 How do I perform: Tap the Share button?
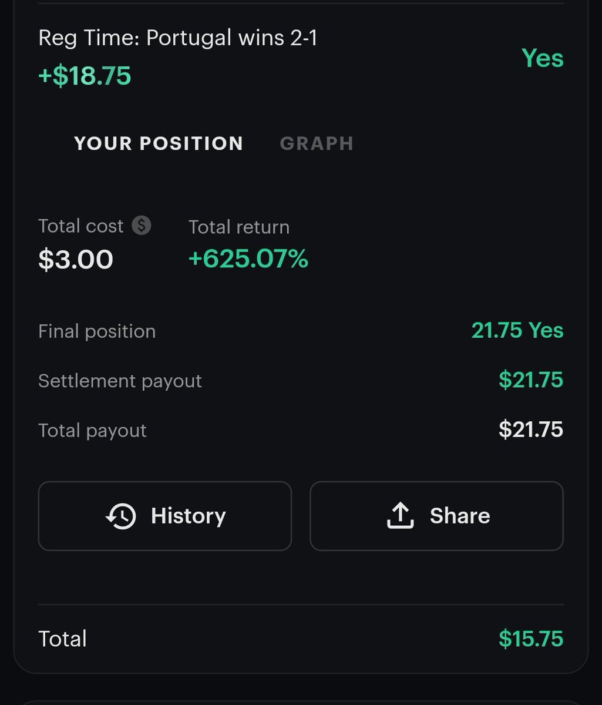pos(436,516)
